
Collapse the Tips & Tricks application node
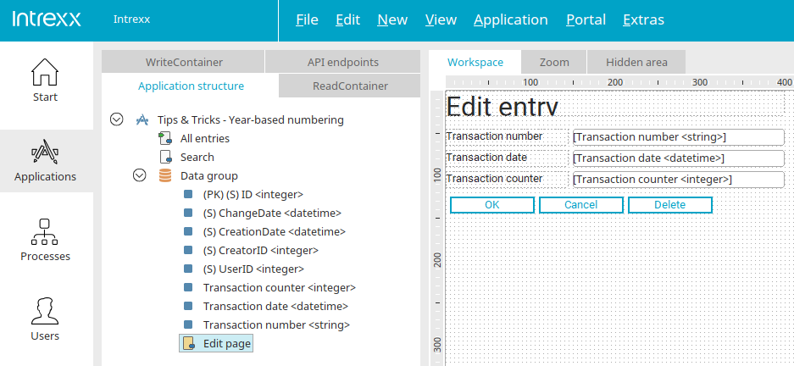click(x=116, y=119)
